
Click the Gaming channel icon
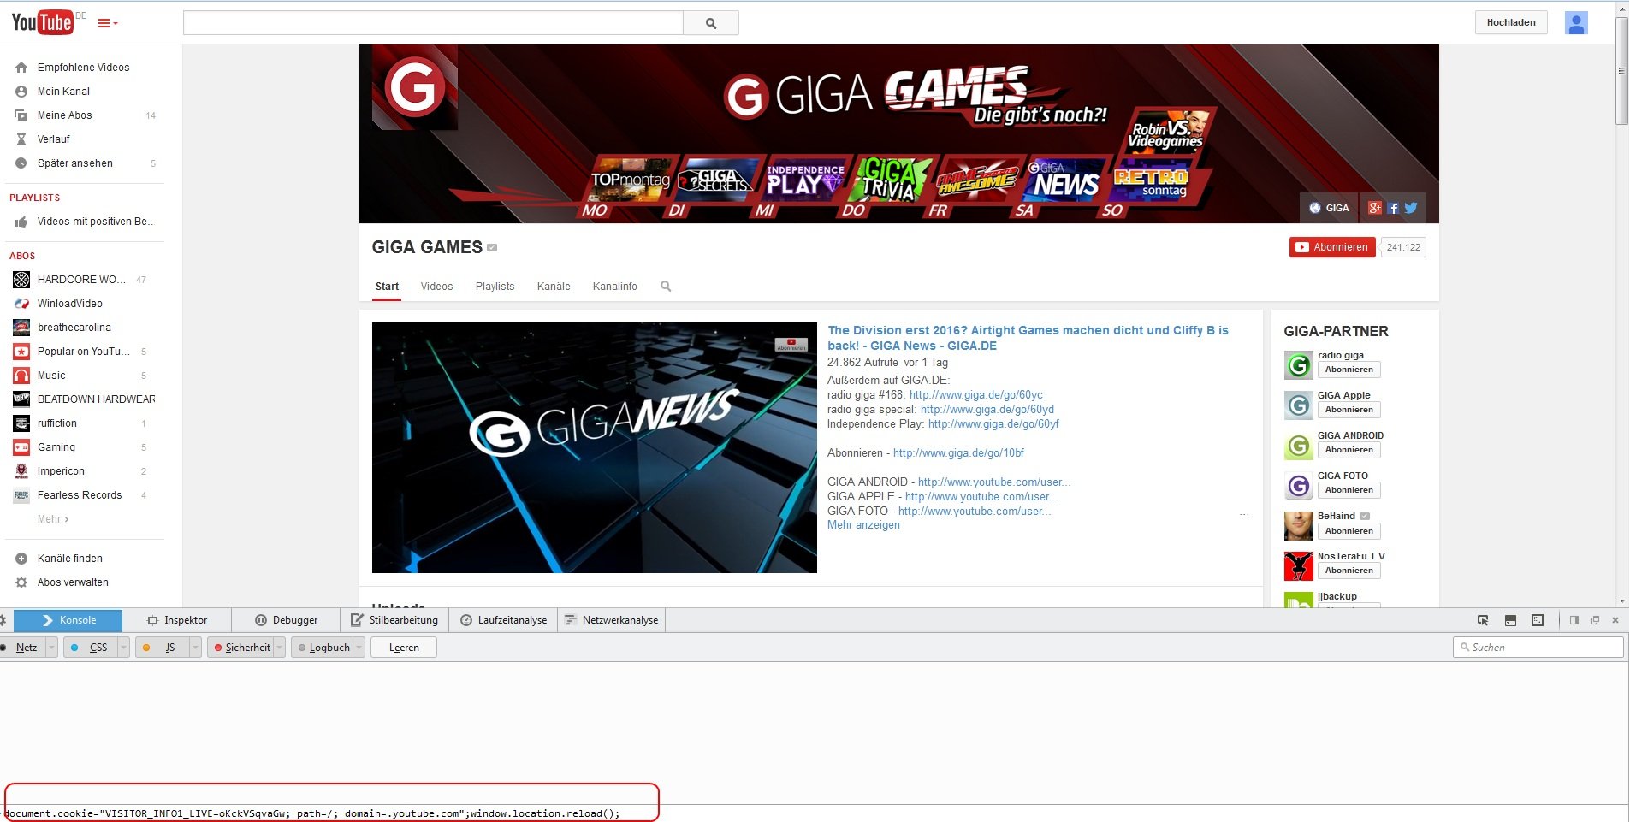21,447
